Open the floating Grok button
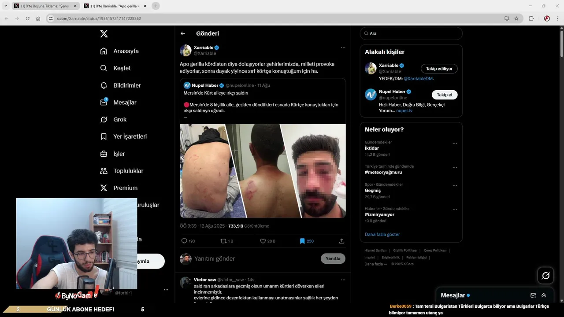 click(x=545, y=276)
